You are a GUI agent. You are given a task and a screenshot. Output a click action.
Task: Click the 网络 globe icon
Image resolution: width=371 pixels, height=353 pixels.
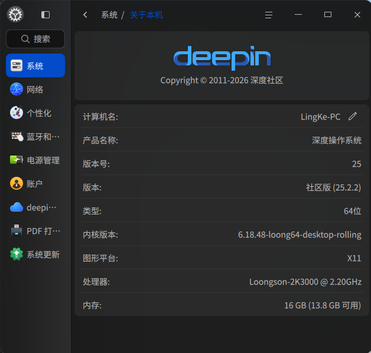17,89
